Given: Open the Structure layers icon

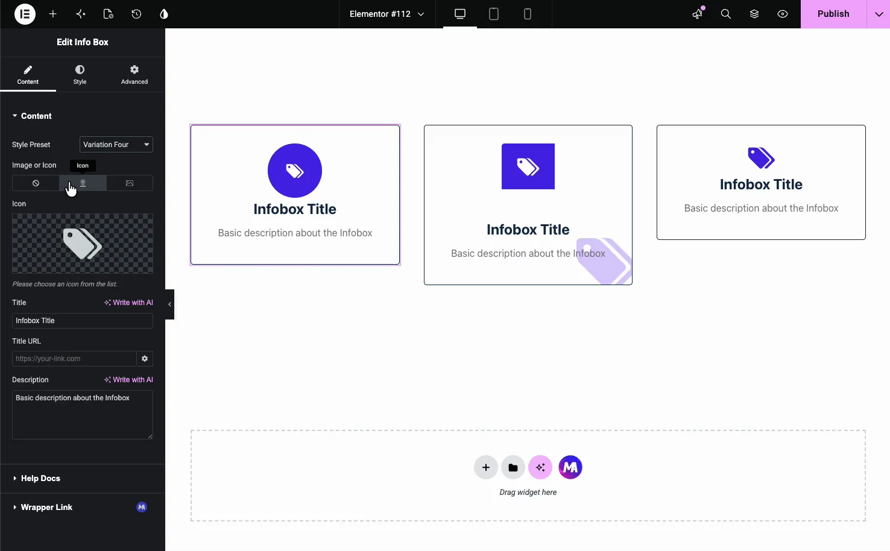Looking at the screenshot, I should 754,14.
